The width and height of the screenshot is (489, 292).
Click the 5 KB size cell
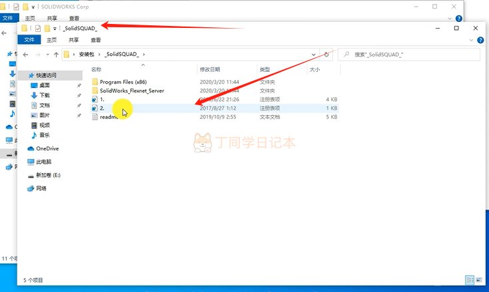point(332,117)
